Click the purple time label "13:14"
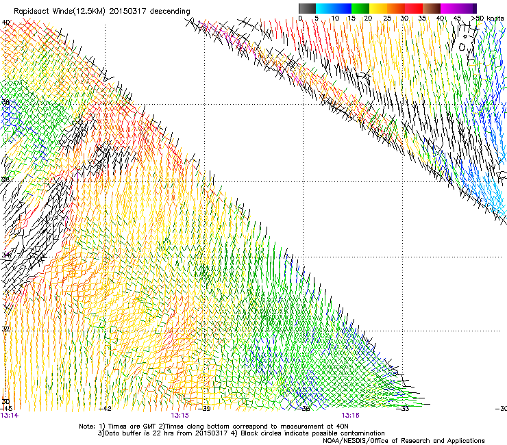The image size is (507, 445). [x=10, y=416]
